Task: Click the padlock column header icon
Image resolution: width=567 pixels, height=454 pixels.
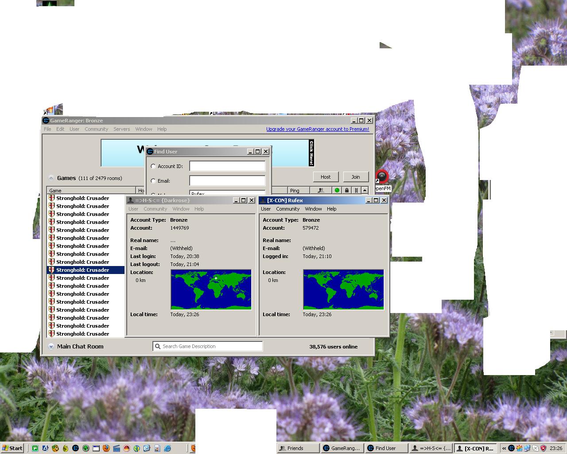Action: pyautogui.click(x=346, y=190)
